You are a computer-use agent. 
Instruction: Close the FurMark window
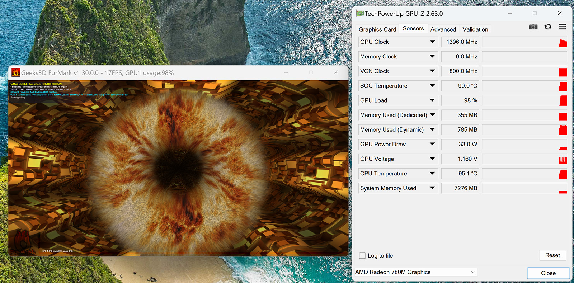tap(336, 72)
